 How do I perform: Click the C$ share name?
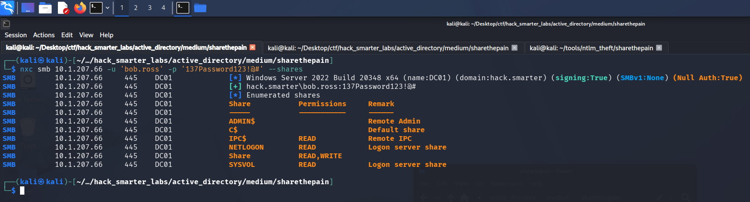(x=233, y=130)
